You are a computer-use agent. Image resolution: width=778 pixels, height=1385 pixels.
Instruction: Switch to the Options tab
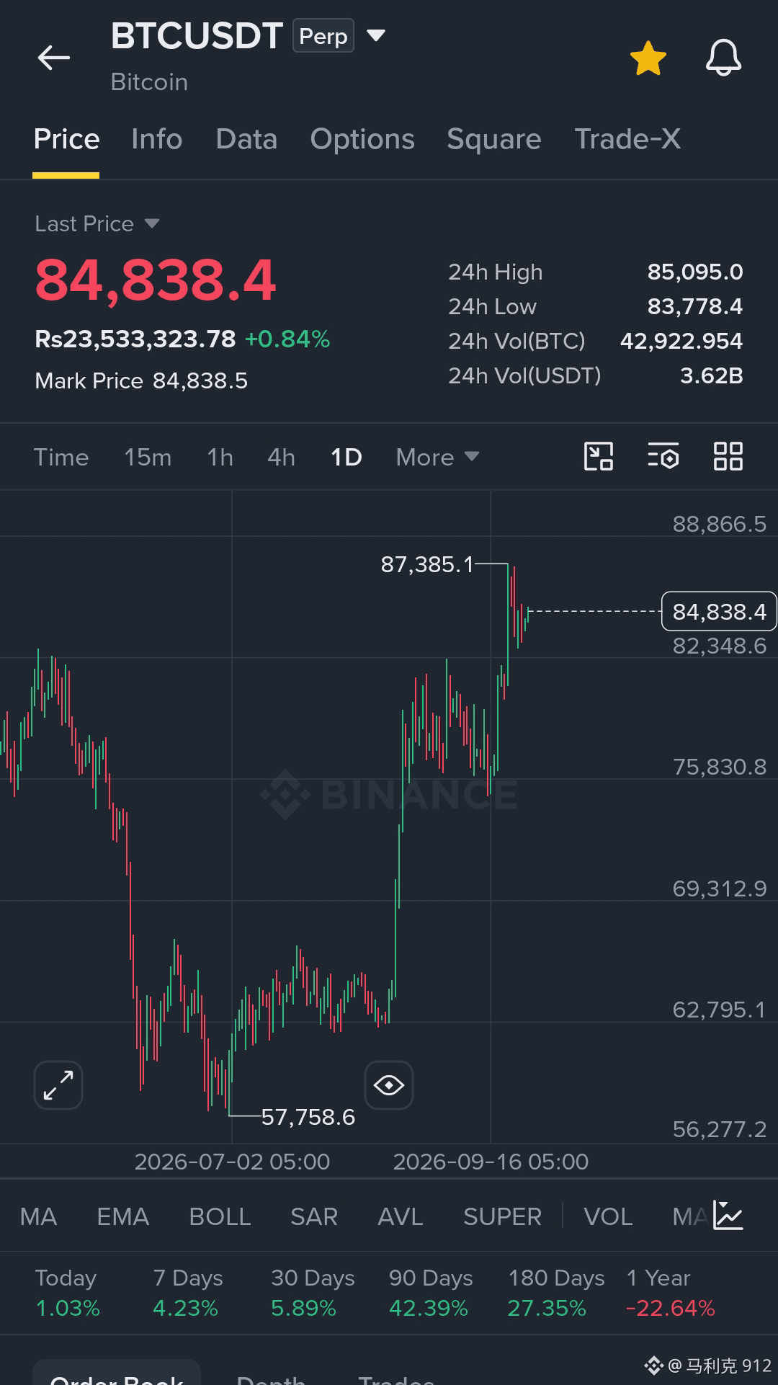coord(362,139)
